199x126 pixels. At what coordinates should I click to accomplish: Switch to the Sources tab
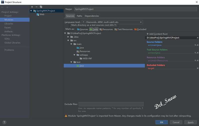pyautogui.click(x=70, y=16)
